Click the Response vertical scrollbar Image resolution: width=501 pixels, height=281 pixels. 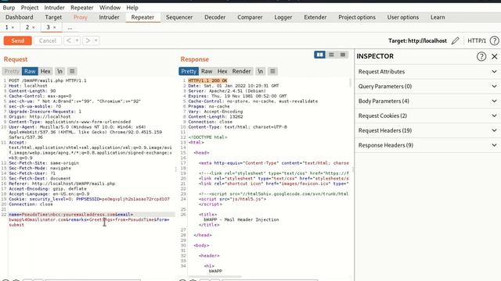[x=350, y=83]
